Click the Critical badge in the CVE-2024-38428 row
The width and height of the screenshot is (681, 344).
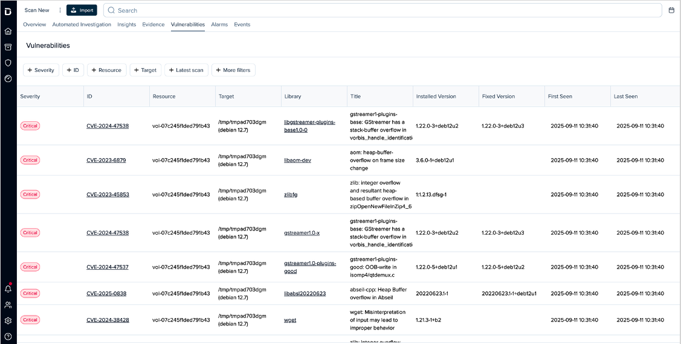pyautogui.click(x=30, y=320)
